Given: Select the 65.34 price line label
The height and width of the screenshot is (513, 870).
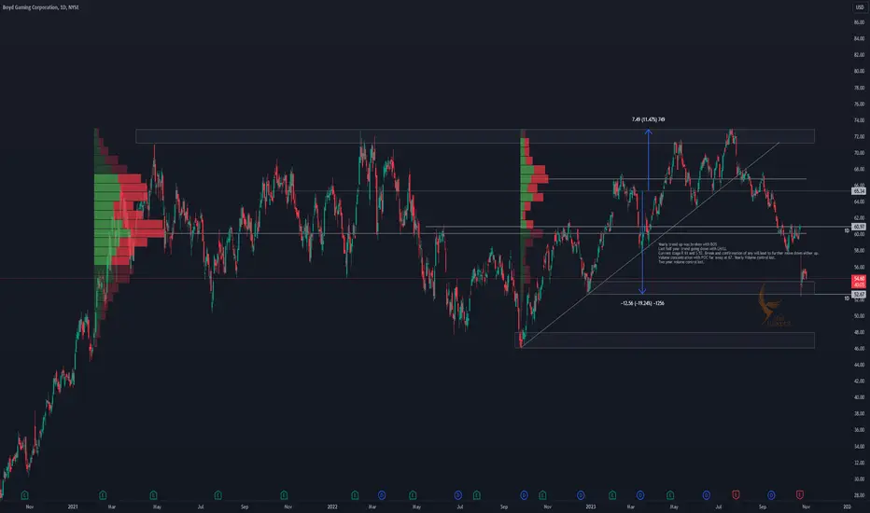Looking at the screenshot, I should tap(859, 191).
